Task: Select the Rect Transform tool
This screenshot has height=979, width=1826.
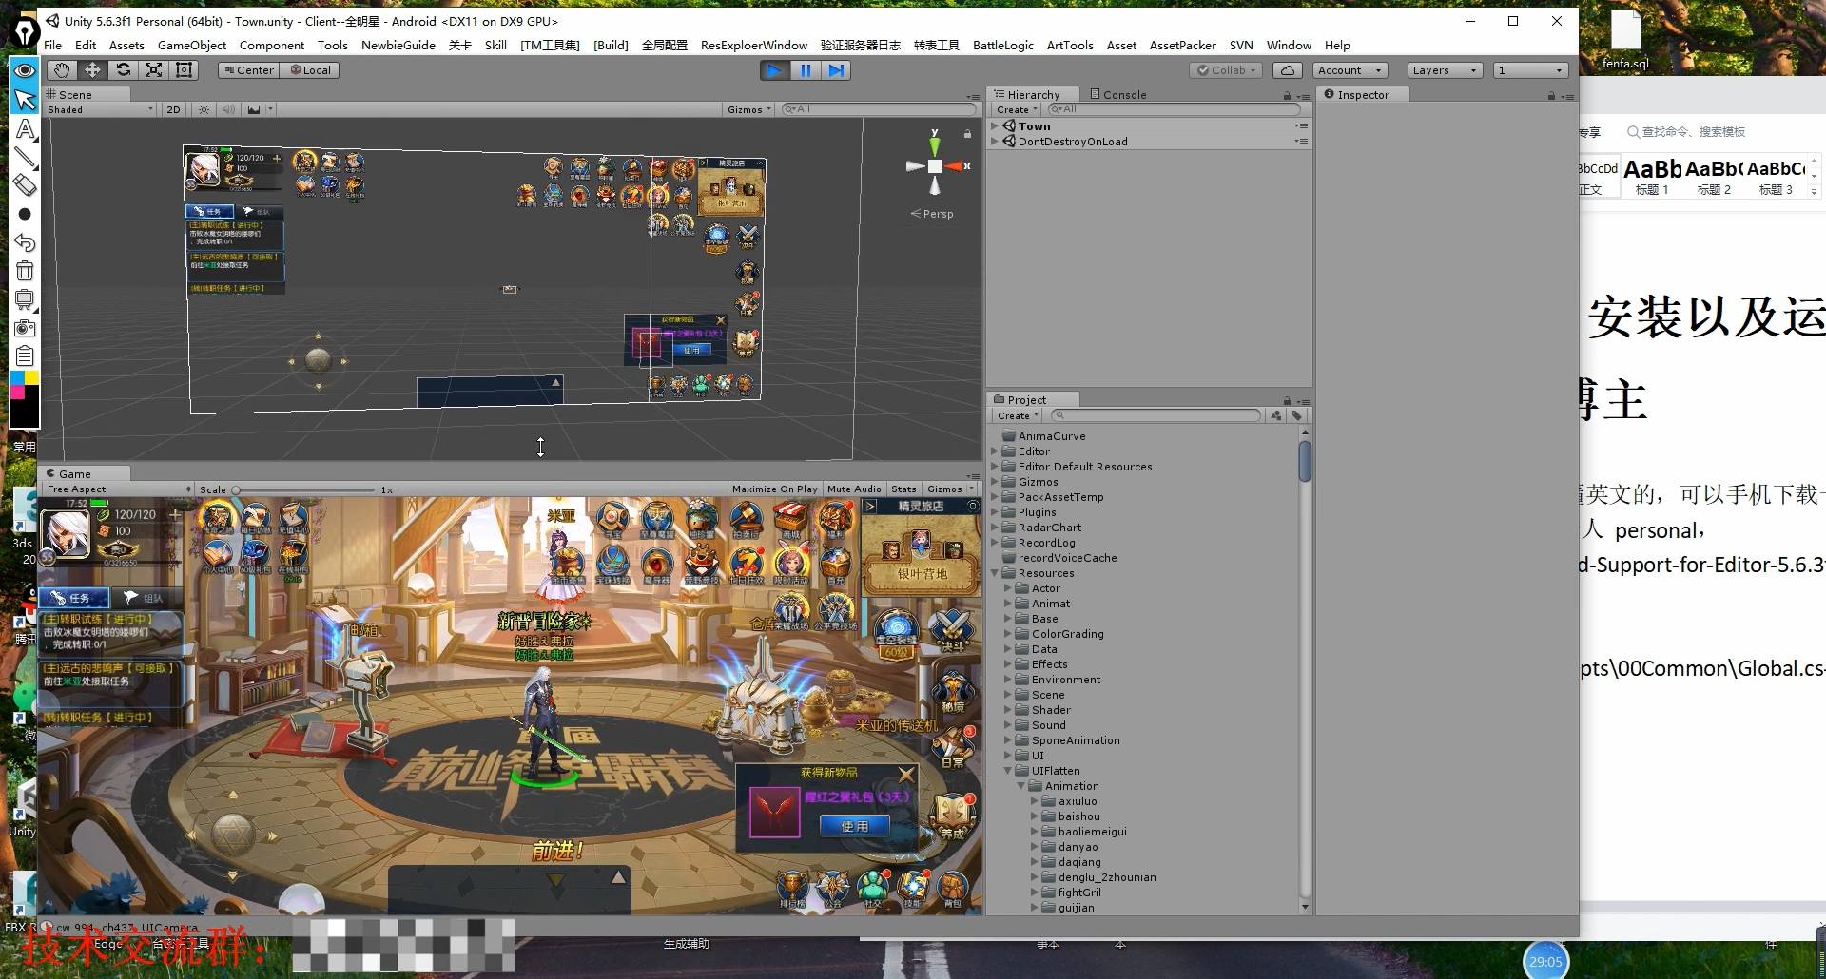Action: (x=185, y=70)
